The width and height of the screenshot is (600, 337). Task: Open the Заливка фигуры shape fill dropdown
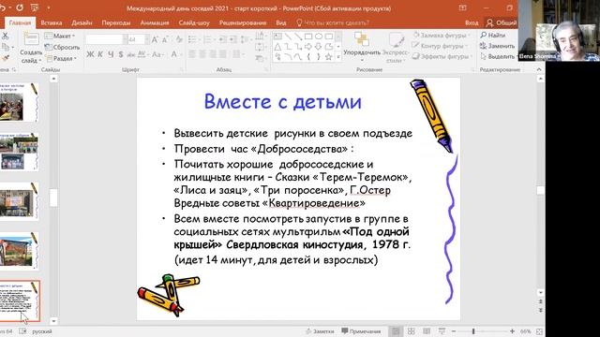442,36
